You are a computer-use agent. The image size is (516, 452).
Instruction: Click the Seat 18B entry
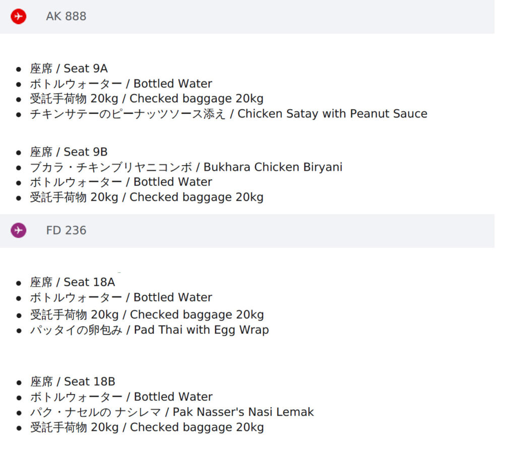coord(73,382)
